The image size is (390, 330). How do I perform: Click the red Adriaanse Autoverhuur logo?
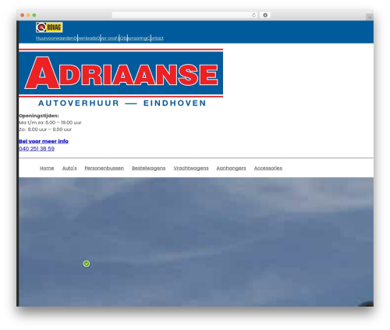pyautogui.click(x=121, y=78)
